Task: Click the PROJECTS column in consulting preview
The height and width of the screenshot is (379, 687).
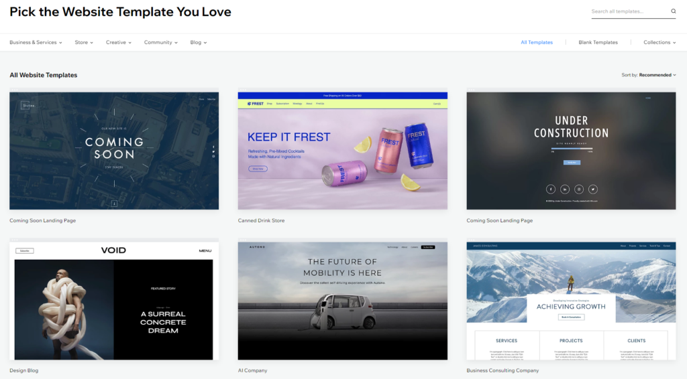Action: 572,346
